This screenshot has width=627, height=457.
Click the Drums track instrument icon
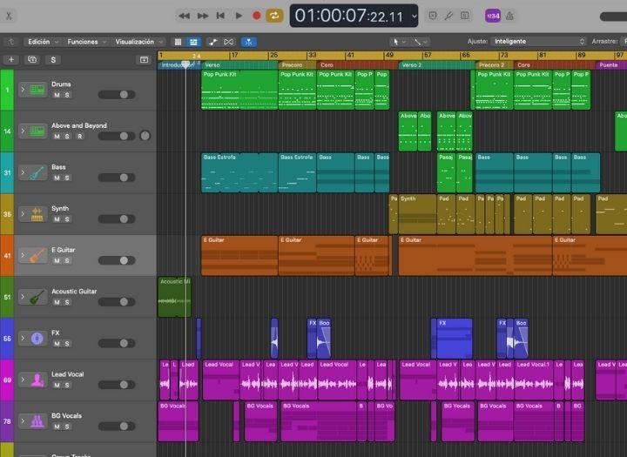(37, 90)
